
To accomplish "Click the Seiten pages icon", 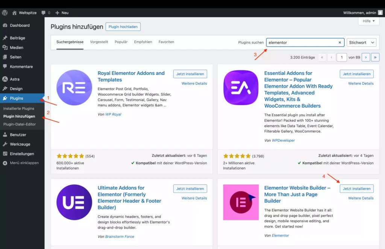I will pyautogui.click(x=5, y=57).
